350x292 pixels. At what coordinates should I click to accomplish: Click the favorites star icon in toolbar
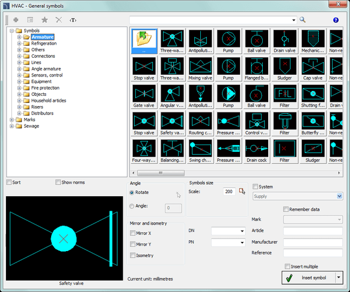point(45,20)
